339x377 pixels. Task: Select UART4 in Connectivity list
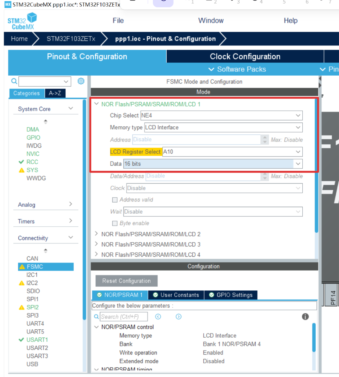click(35, 324)
